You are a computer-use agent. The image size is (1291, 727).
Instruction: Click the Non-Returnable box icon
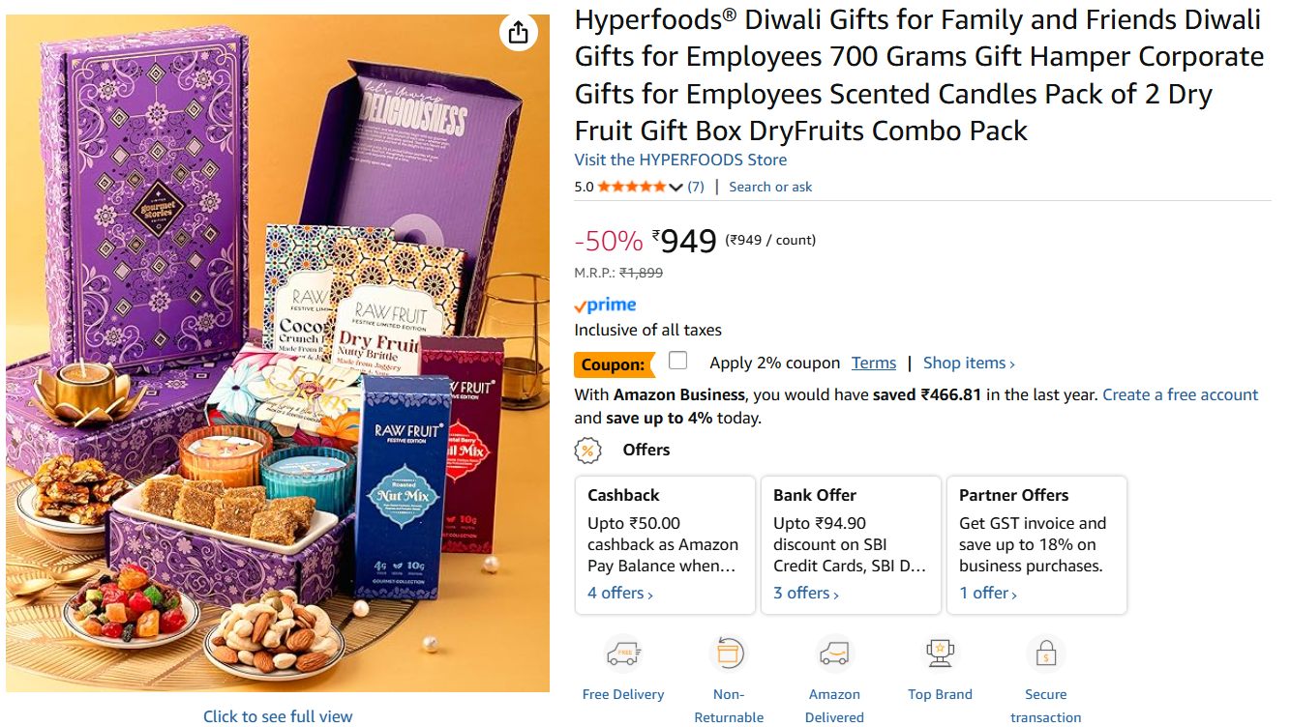click(x=728, y=654)
